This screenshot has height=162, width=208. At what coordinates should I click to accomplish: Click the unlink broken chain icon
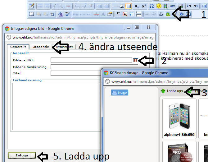[154, 14]
